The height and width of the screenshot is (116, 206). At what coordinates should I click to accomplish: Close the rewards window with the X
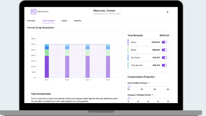(167, 12)
